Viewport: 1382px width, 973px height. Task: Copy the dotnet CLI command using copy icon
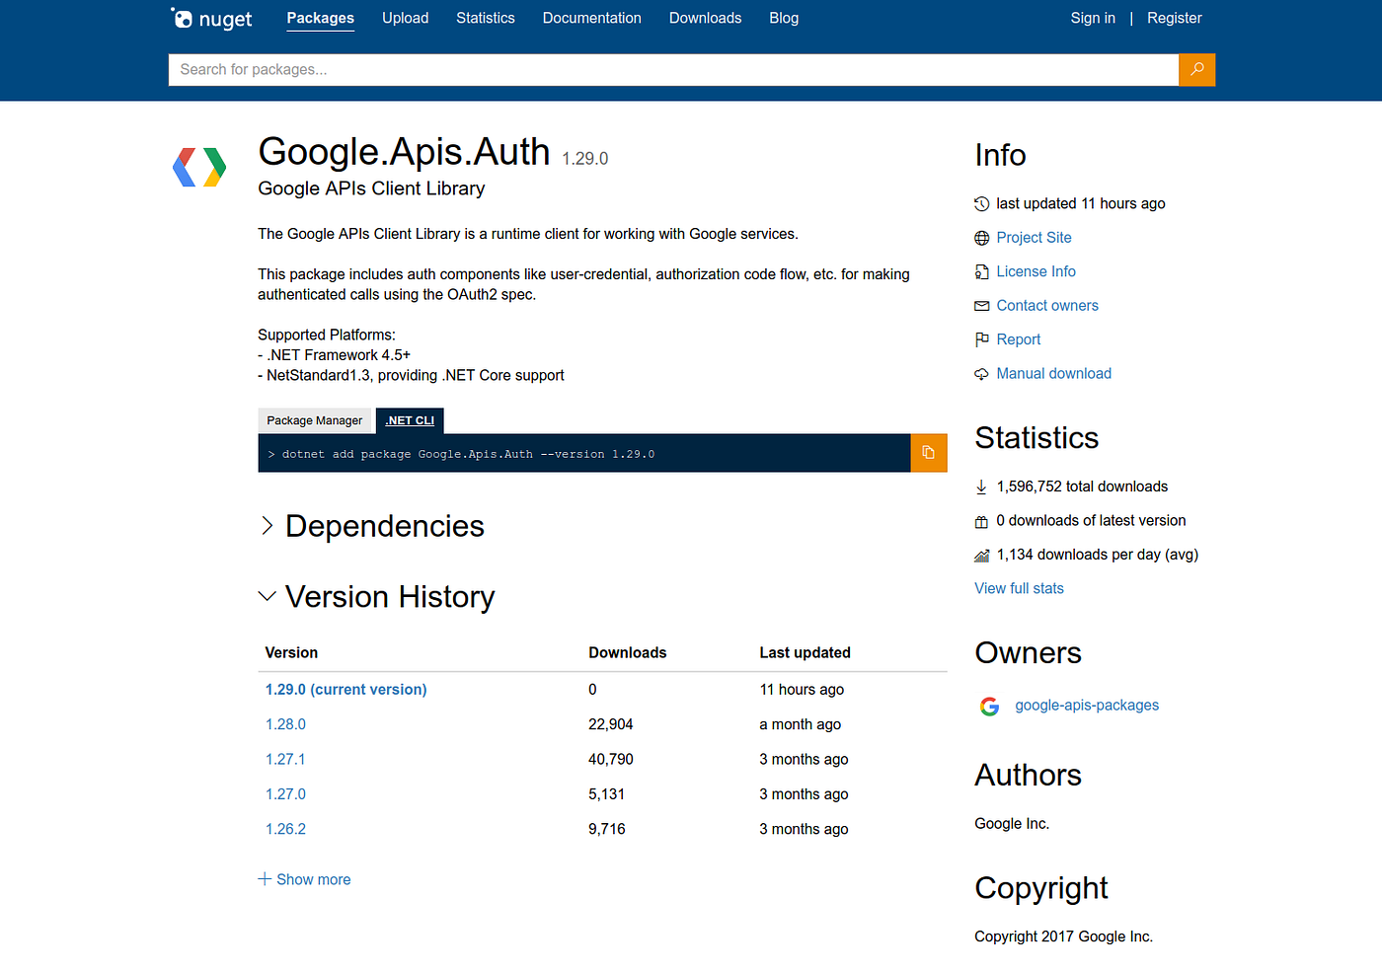click(x=928, y=452)
